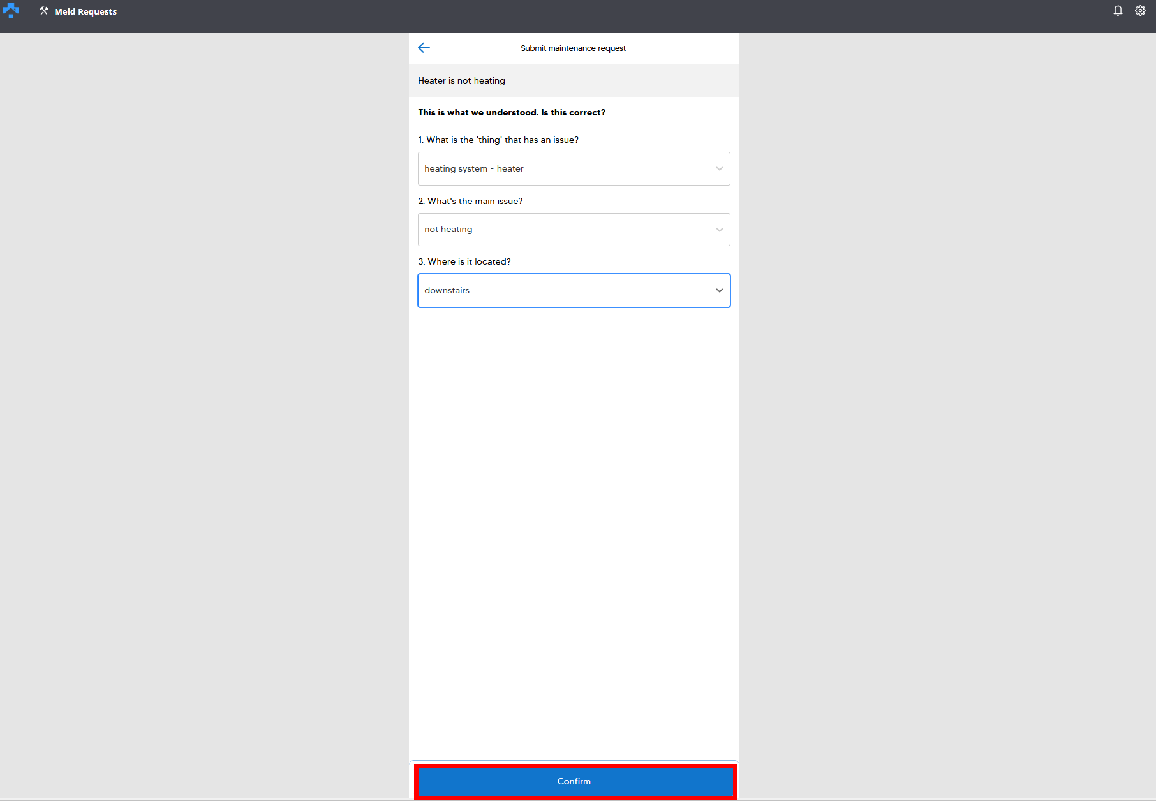Click the question 1 'thing' label
The width and height of the screenshot is (1156, 801).
tap(498, 140)
